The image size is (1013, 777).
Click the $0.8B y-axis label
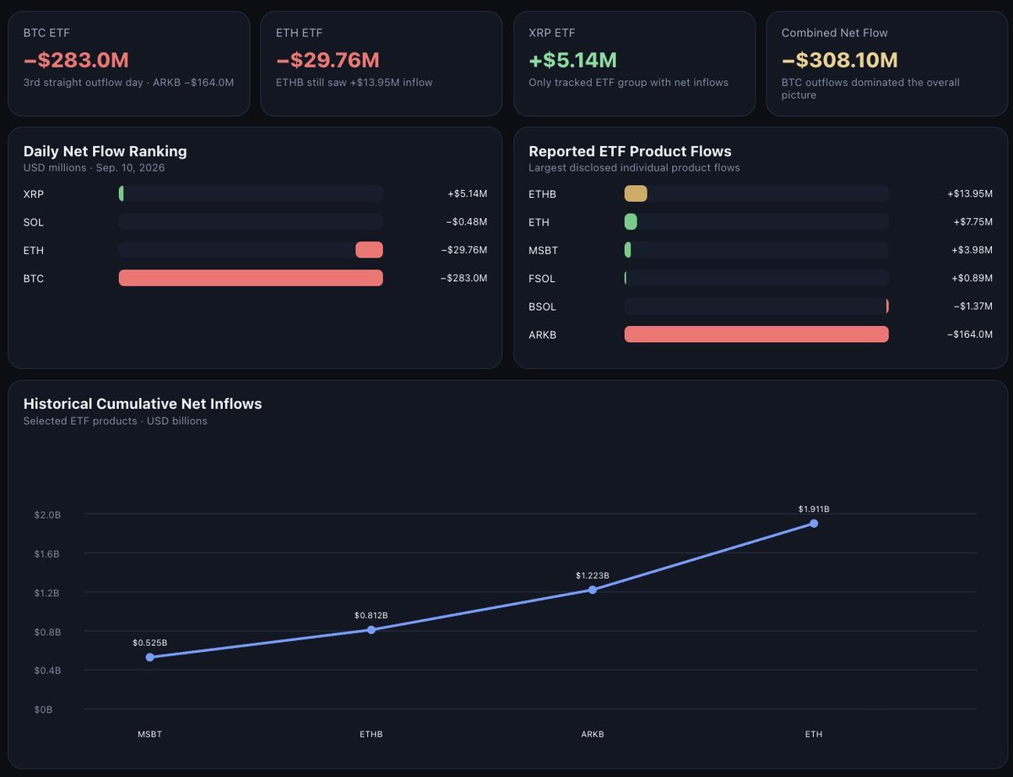(x=47, y=632)
